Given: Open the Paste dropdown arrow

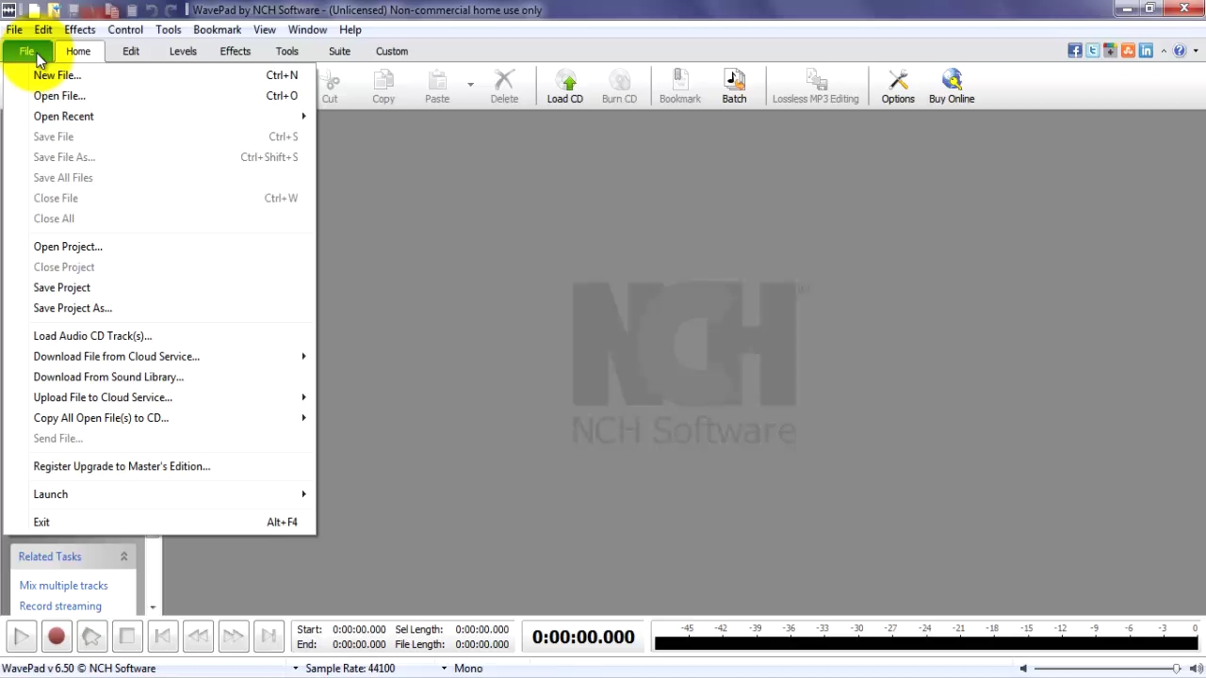Looking at the screenshot, I should coord(470,85).
